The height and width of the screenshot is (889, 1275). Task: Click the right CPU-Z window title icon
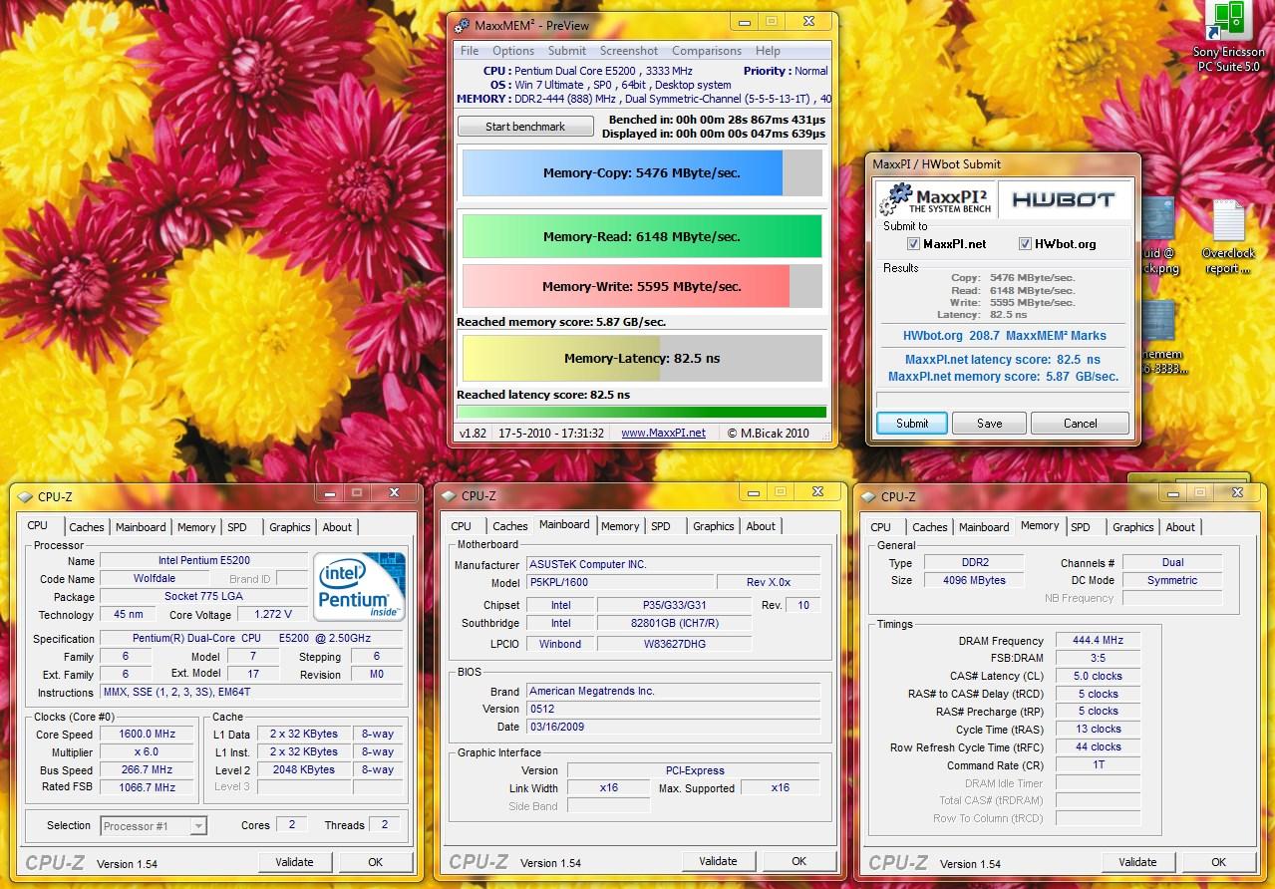(867, 496)
